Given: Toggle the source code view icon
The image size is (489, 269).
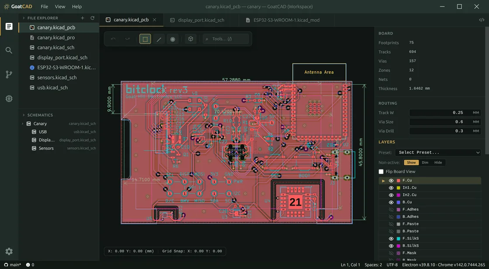Looking at the screenshot, I should 482,20.
